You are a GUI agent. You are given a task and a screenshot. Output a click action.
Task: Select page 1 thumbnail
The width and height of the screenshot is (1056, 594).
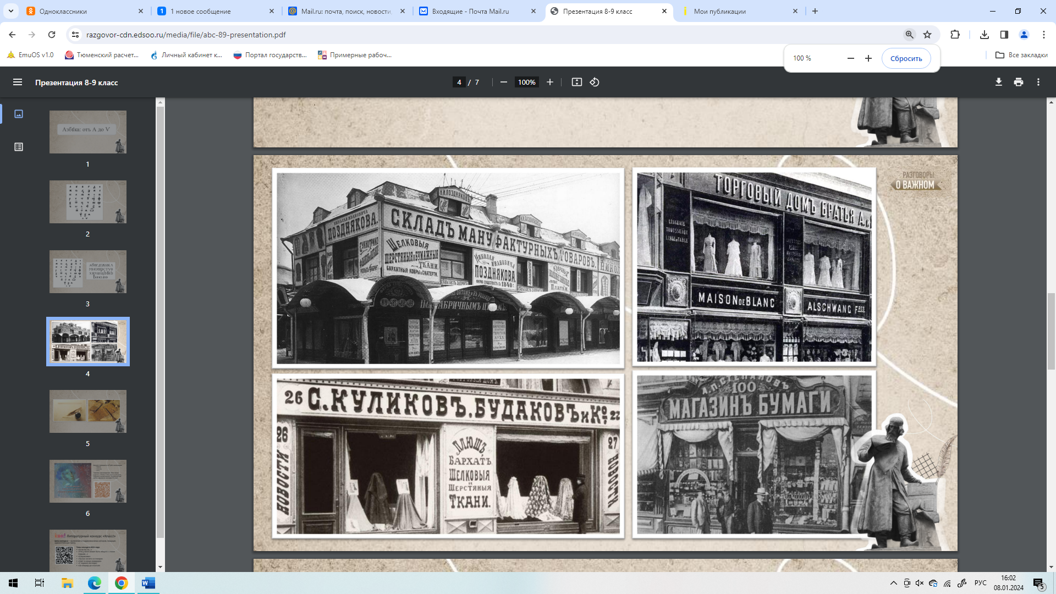(x=88, y=132)
